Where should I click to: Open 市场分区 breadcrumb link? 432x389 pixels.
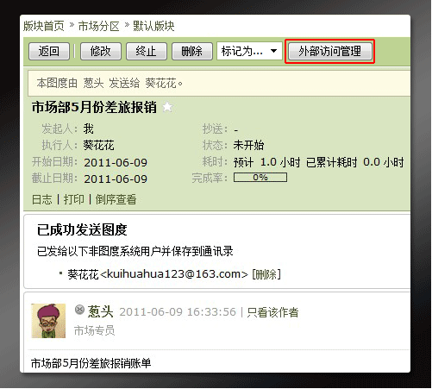(98, 26)
